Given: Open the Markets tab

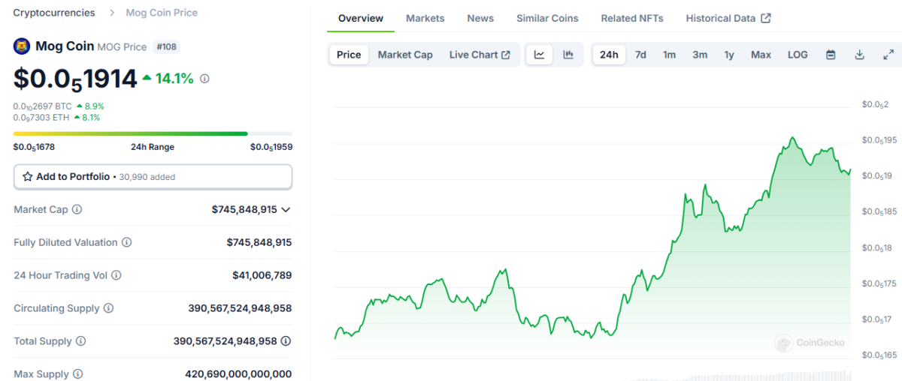Looking at the screenshot, I should point(425,18).
